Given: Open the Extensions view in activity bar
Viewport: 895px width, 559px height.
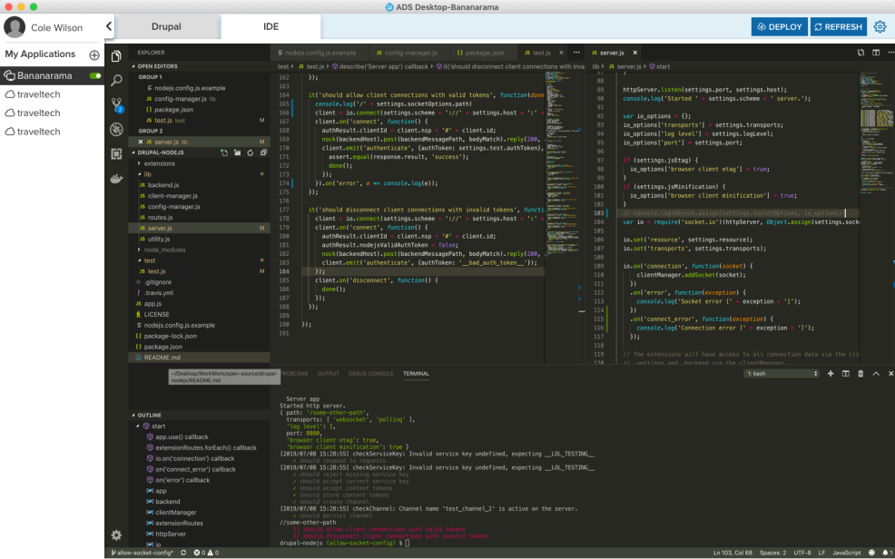Looking at the screenshot, I should (116, 154).
